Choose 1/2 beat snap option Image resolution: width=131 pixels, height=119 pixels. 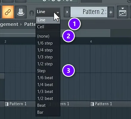48,98
